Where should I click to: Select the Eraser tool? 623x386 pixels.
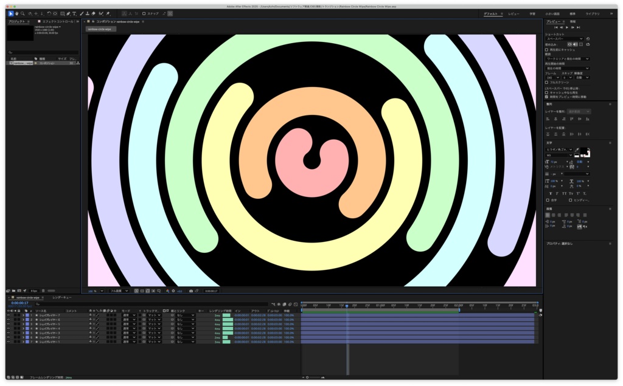[93, 13]
